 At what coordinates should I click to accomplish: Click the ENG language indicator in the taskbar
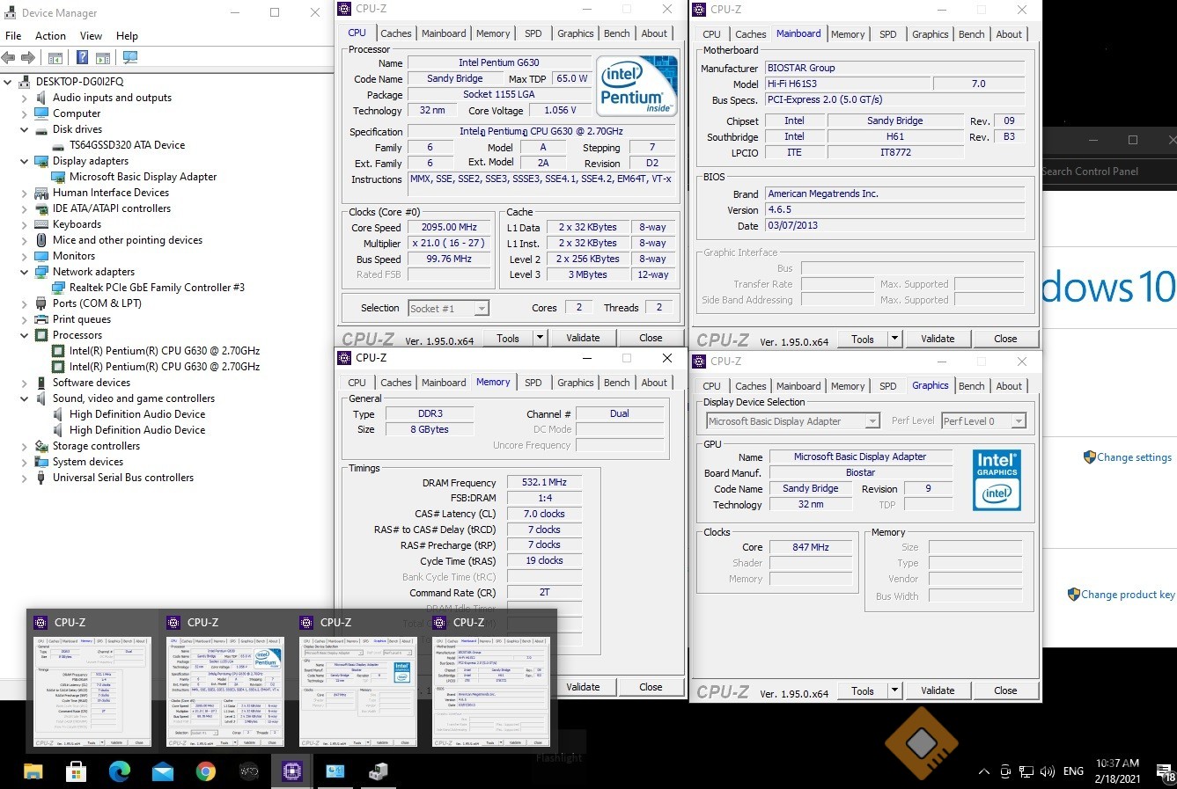point(1073,771)
